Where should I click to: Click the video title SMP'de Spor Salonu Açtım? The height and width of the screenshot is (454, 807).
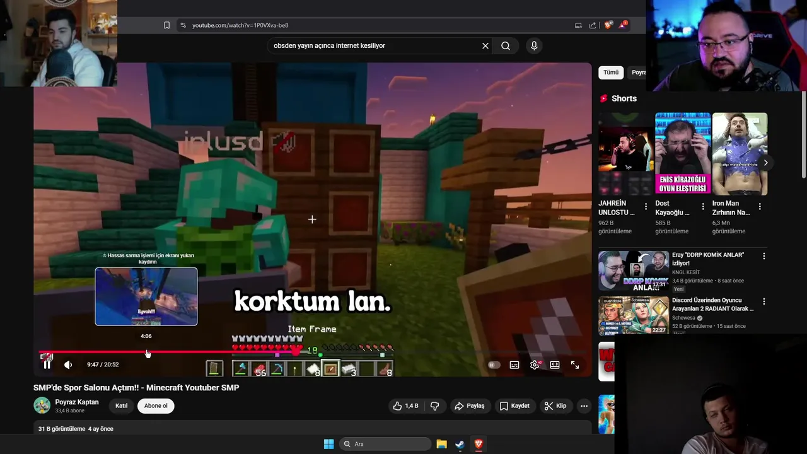click(x=136, y=388)
